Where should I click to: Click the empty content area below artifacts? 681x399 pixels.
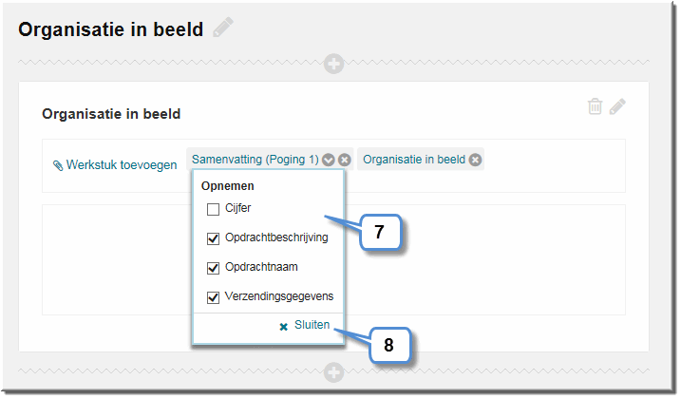(484, 259)
